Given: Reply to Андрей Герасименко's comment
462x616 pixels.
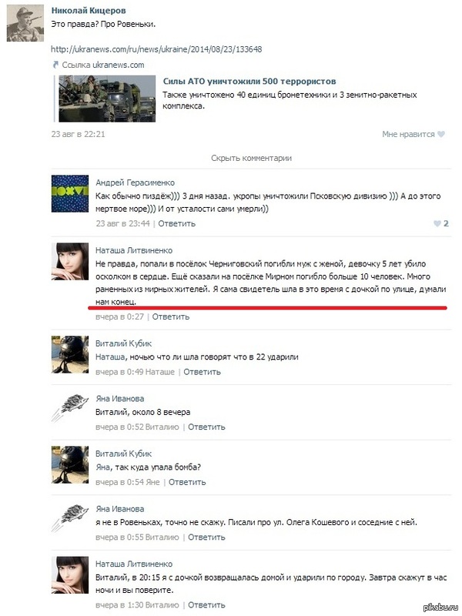Looking at the screenshot, I should (x=177, y=223).
